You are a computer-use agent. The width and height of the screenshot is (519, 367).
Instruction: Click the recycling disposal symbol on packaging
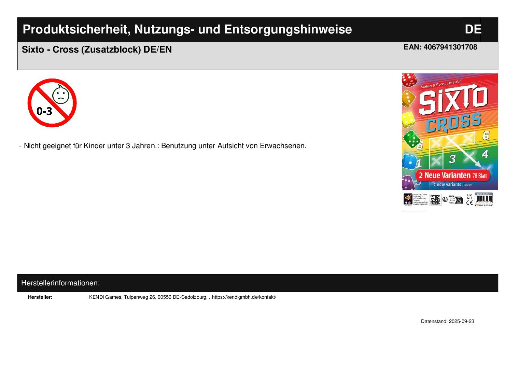coord(445,200)
